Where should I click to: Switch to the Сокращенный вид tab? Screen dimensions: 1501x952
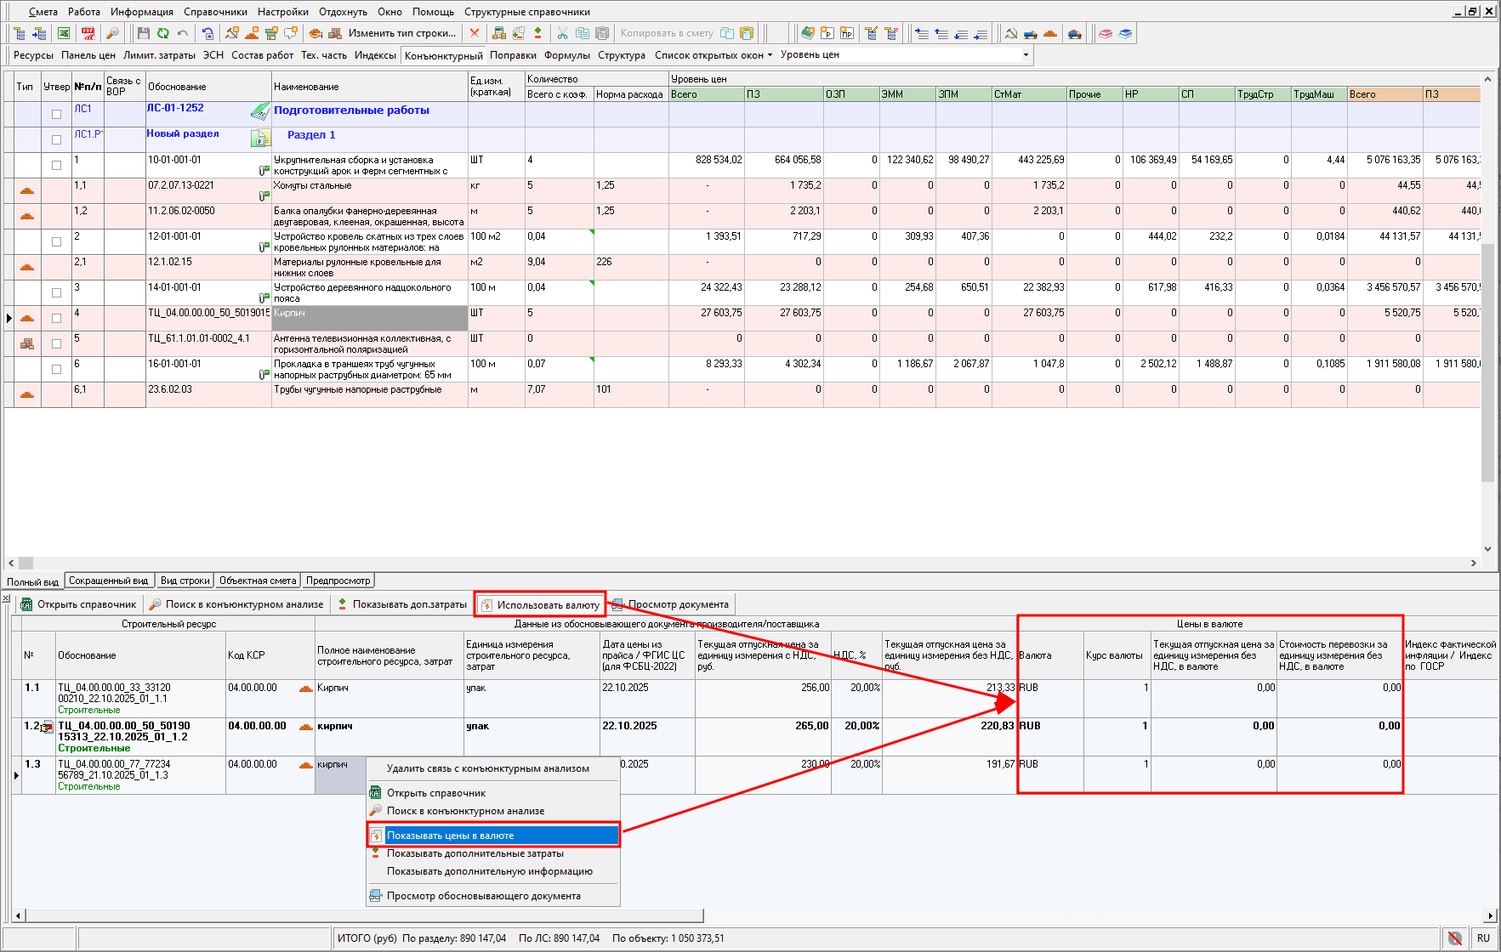109,581
